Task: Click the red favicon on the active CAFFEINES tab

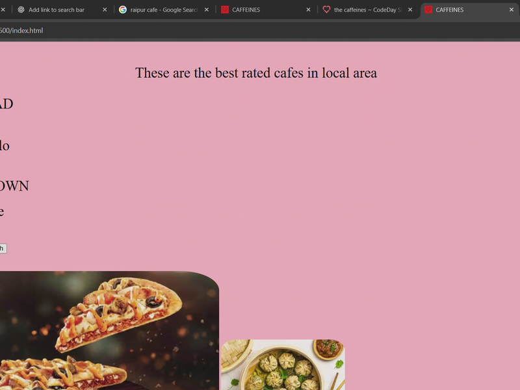Action: 428,10
